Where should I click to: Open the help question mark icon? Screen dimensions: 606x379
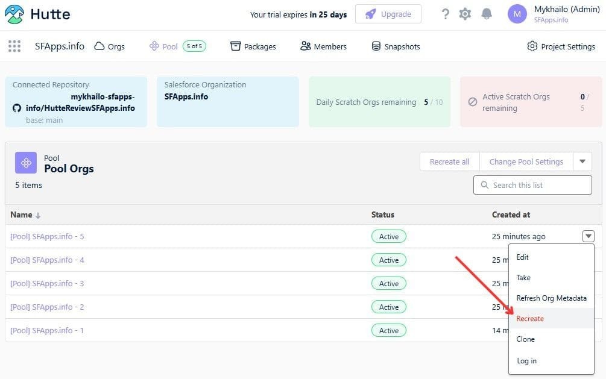445,14
